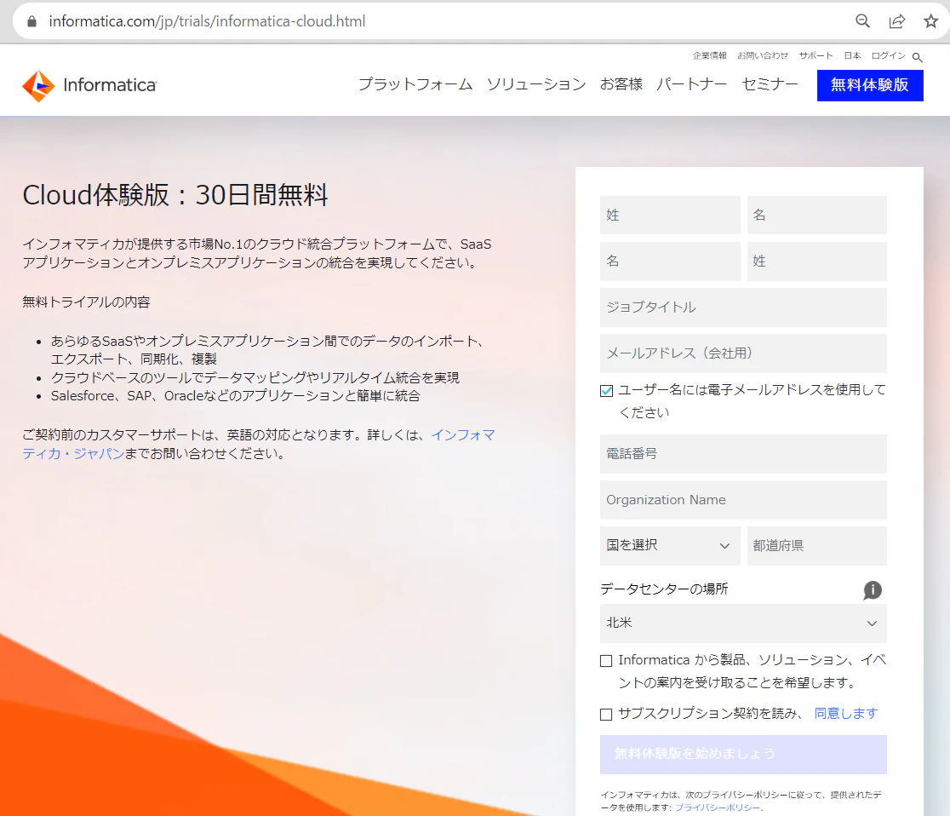Screen dimensions: 950x816
Task: Click the Cloud体験版：30日間無料 heading
Action: pos(175,195)
